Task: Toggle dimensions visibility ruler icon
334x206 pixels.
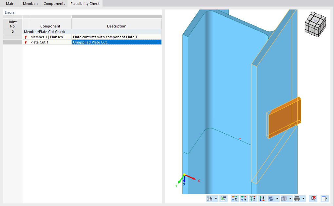Action: pos(223,198)
